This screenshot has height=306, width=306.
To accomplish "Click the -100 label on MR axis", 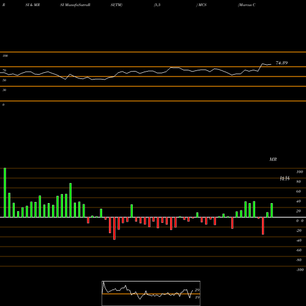I will coord(300,270).
